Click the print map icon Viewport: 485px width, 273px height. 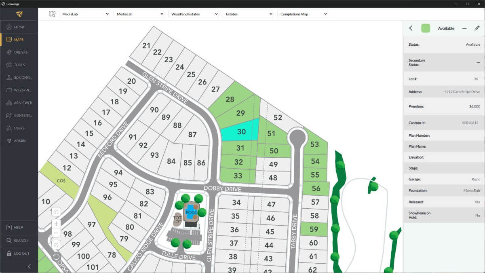tap(56, 244)
